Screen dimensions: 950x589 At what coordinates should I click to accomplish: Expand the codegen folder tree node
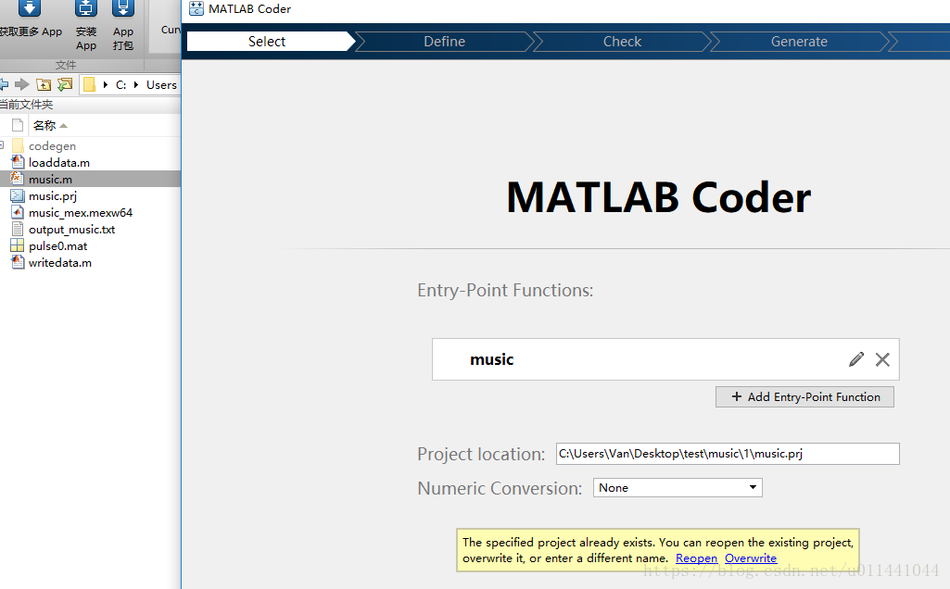coord(3,145)
